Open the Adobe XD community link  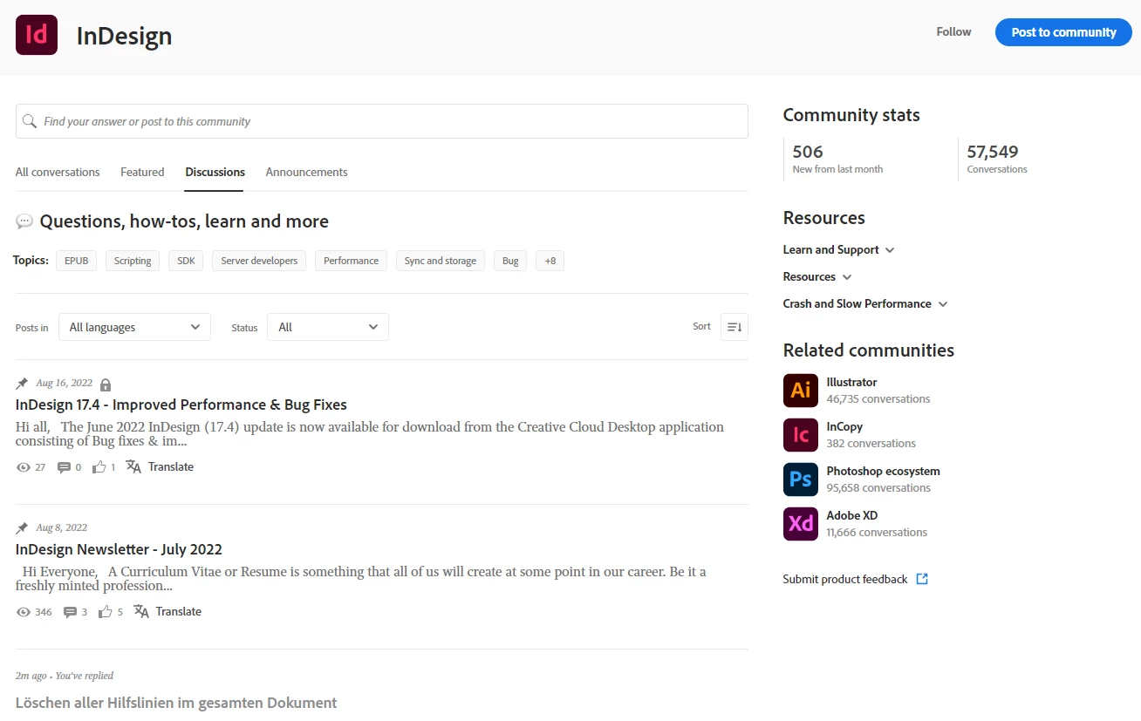point(851,515)
